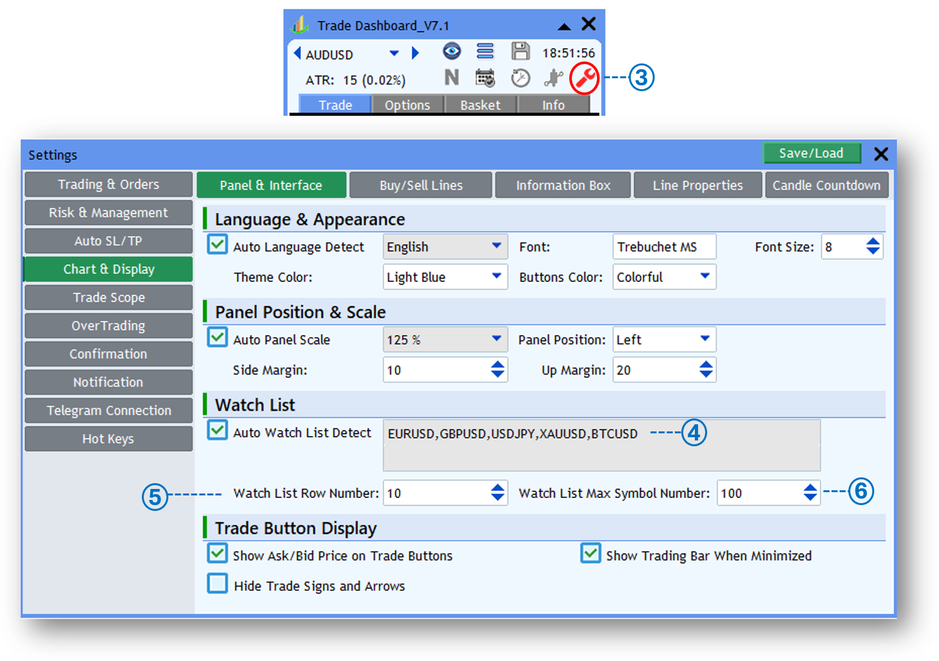Click the gray N icon
This screenshot has height=661, width=939.
point(451,78)
